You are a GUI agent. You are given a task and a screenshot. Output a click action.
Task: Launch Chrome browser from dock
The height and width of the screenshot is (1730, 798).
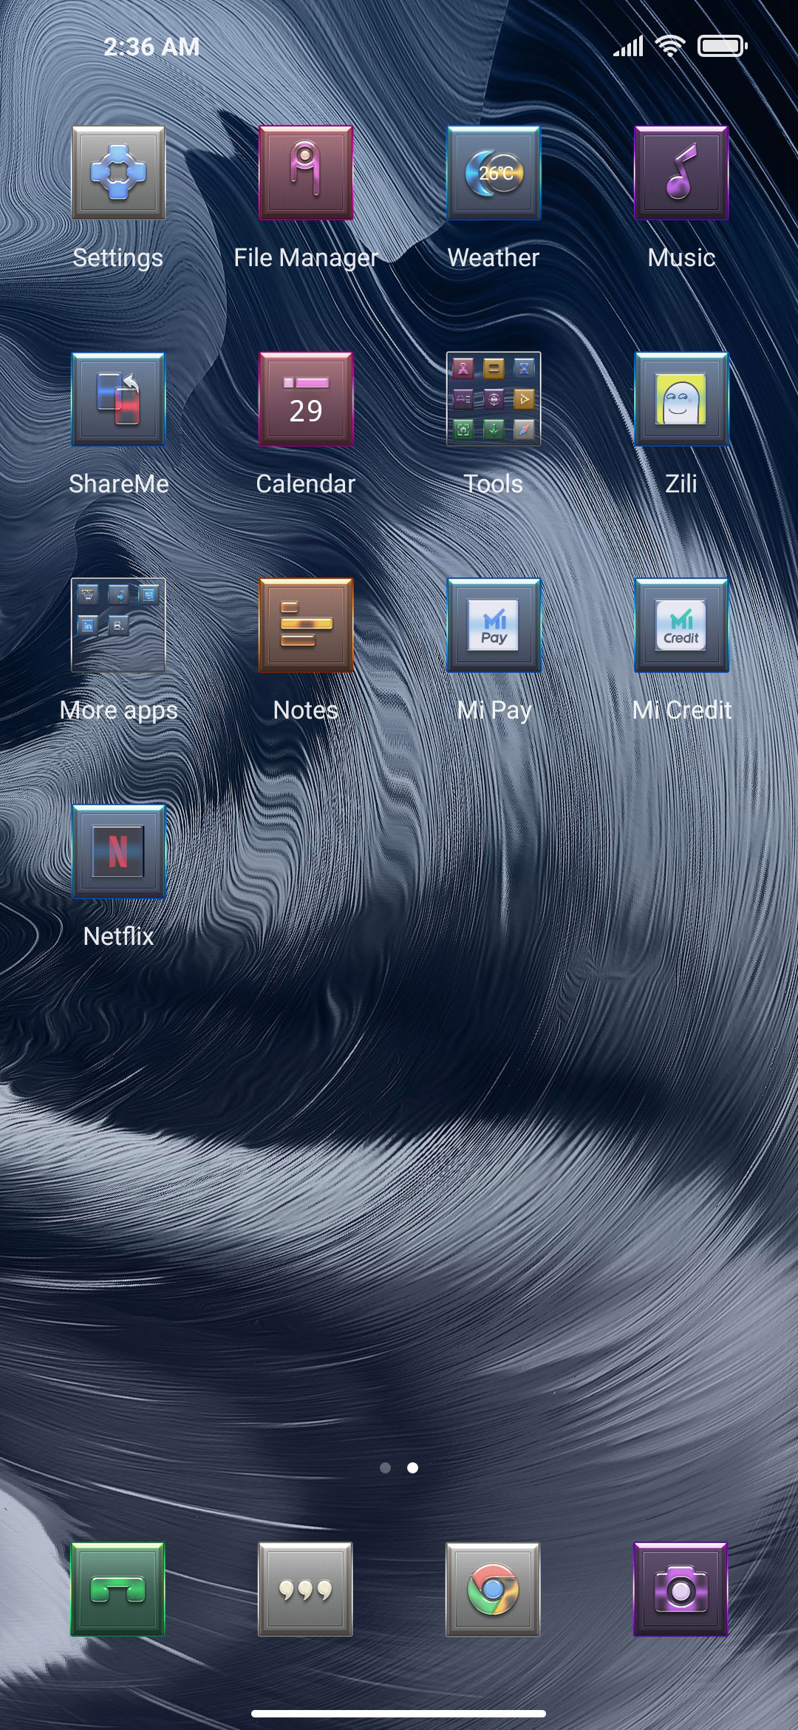493,1590
